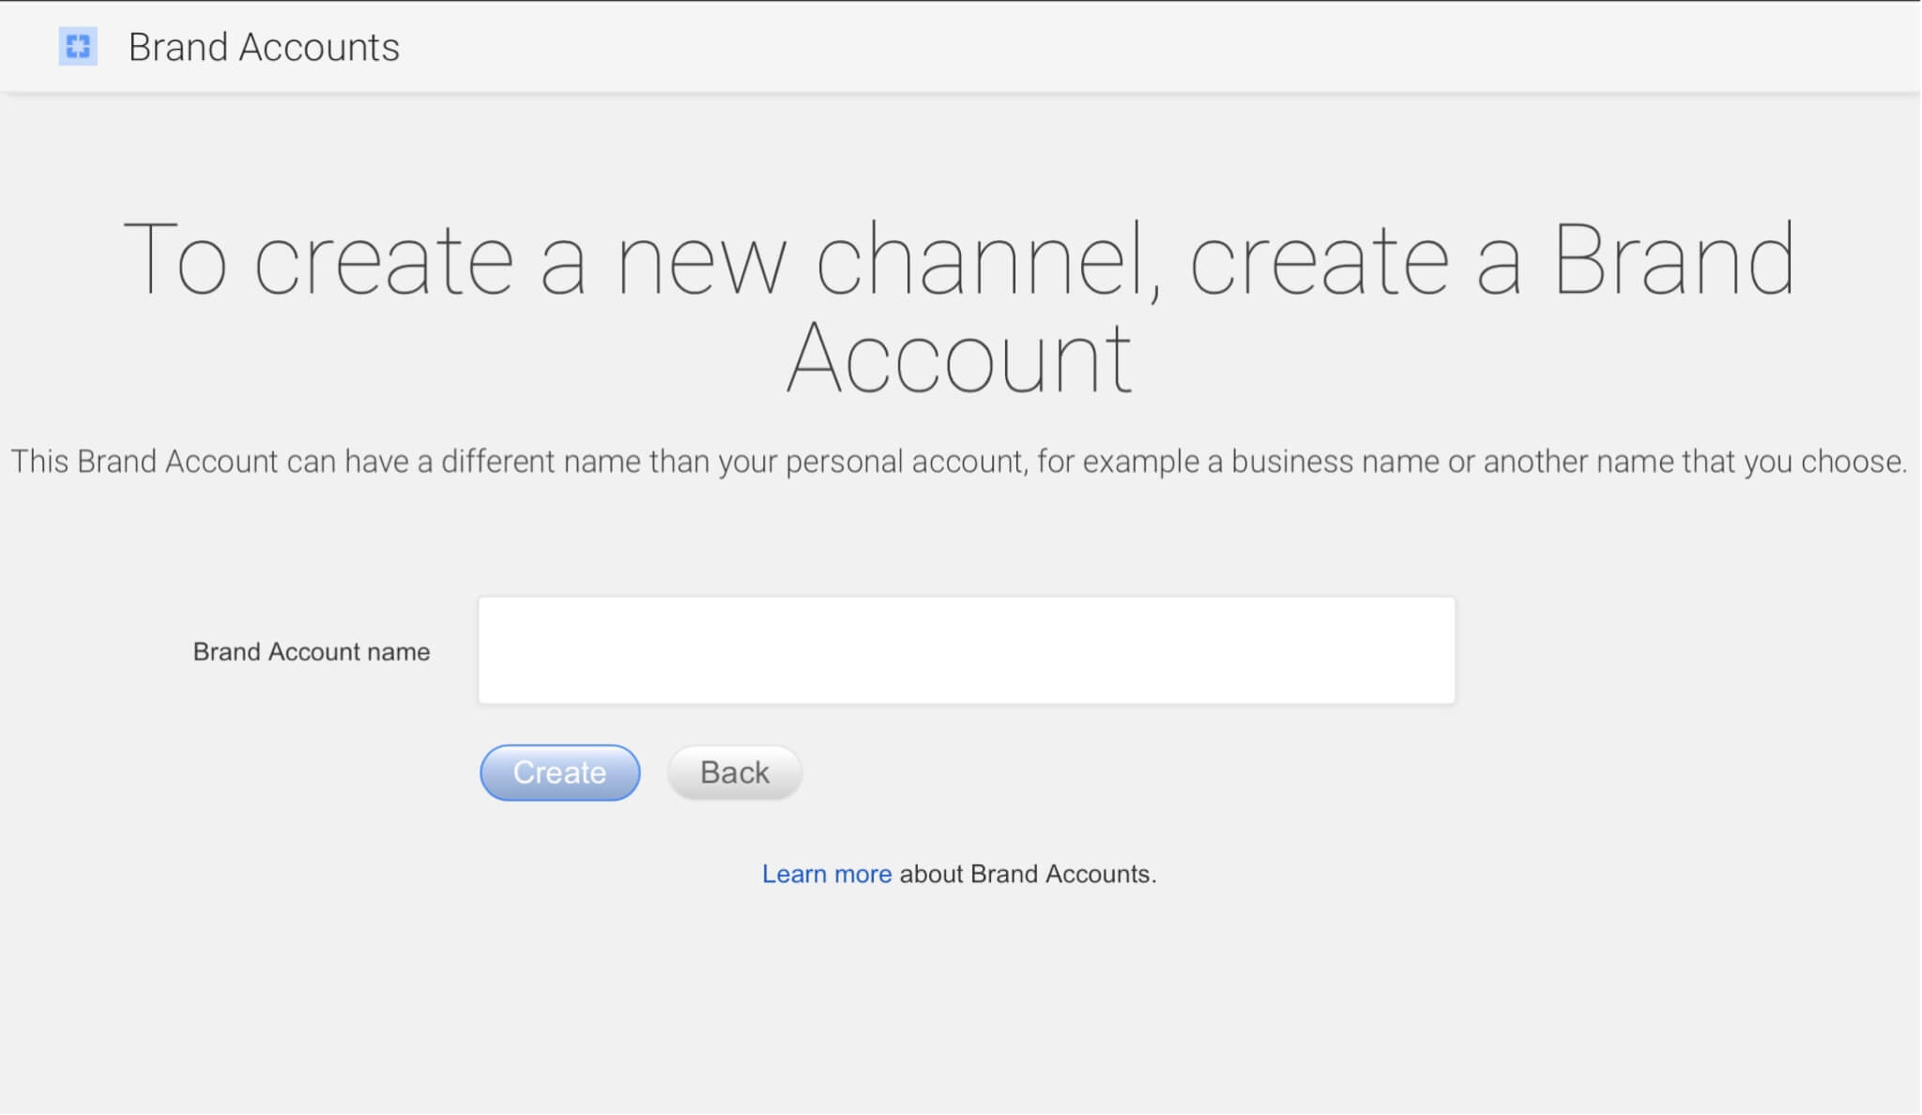This screenshot has width=1922, height=1115.
Task: Click the 'This Brand Account can have' description
Action: click(959, 462)
